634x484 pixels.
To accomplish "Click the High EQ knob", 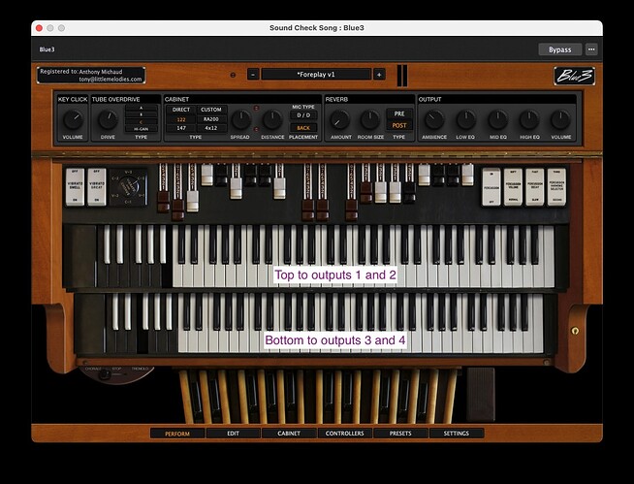I will (x=529, y=119).
